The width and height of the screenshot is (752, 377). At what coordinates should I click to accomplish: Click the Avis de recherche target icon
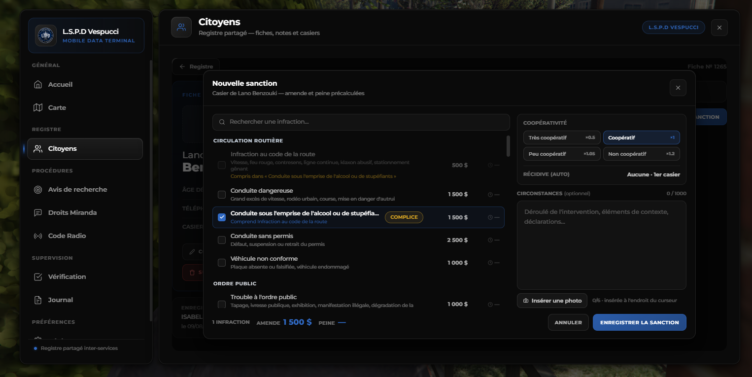click(x=38, y=189)
